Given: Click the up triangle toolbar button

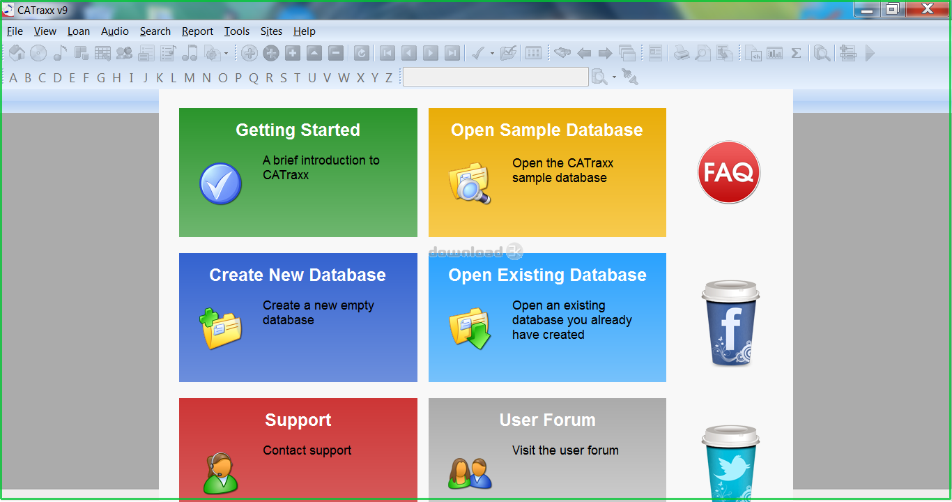Looking at the screenshot, I should point(314,53).
